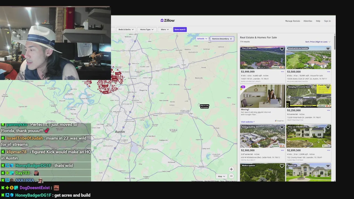Image resolution: width=354 pixels, height=199 pixels.
Task: Click the Ad badge on Google Fiber card
Action: [243, 87]
